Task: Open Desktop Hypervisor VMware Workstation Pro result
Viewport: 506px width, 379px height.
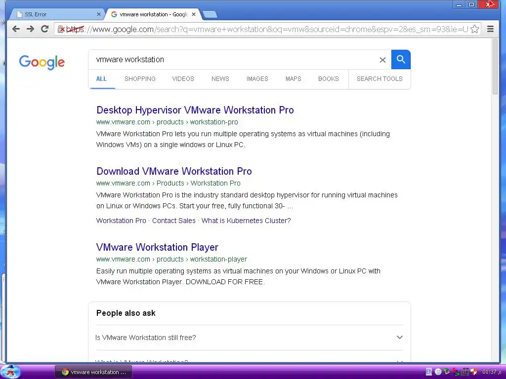Action: (195, 110)
